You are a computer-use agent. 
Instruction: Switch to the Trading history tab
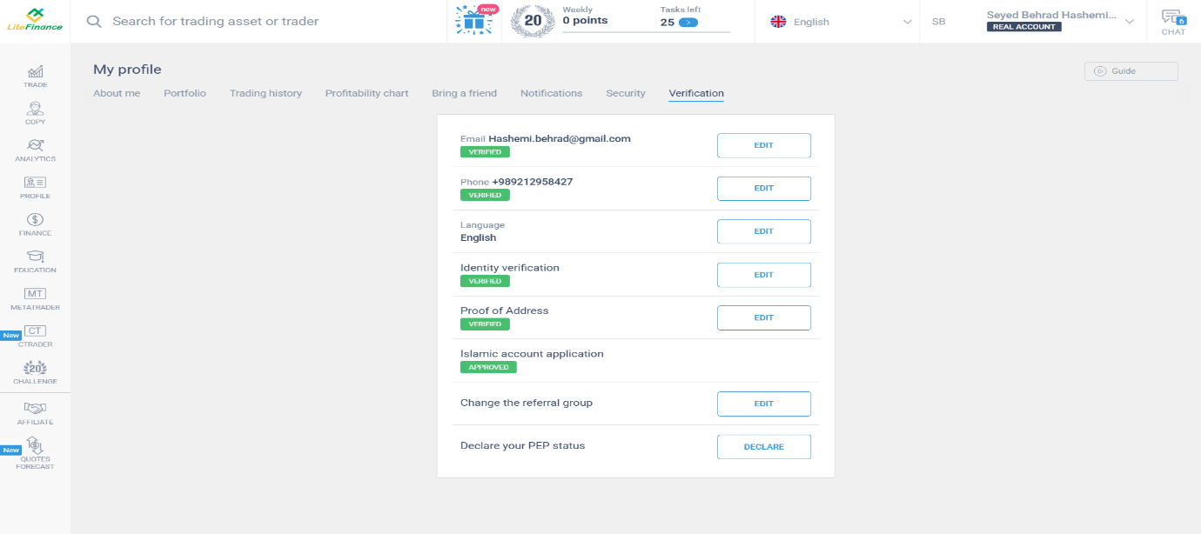tap(265, 93)
